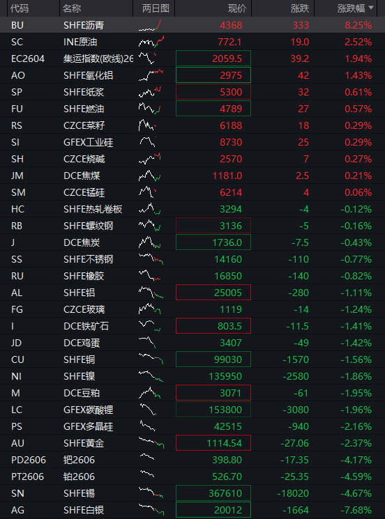Select the 钯2606 row name
Viewport: 385px width, 519px height.
[x=79, y=460]
